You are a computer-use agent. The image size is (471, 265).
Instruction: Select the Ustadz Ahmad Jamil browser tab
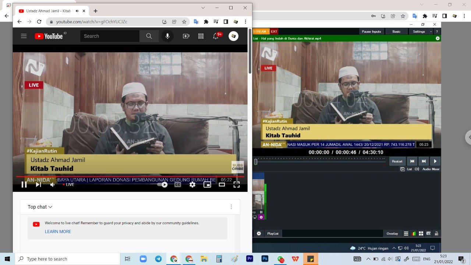click(48, 11)
